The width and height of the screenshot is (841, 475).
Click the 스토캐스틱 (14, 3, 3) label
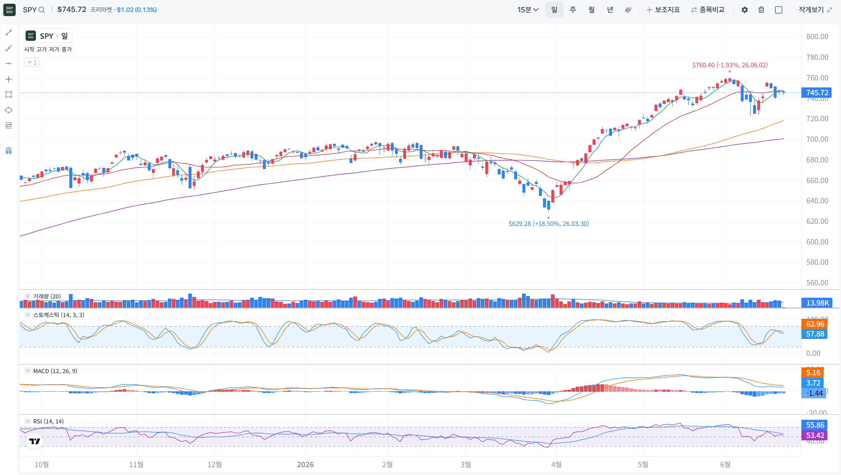(59, 315)
